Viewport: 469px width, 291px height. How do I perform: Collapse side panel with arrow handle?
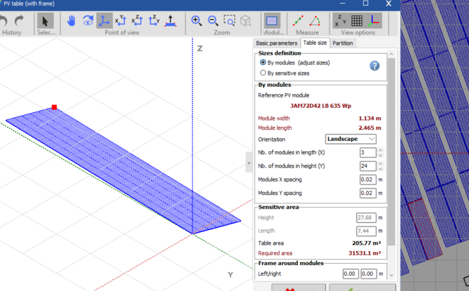pyautogui.click(x=249, y=163)
